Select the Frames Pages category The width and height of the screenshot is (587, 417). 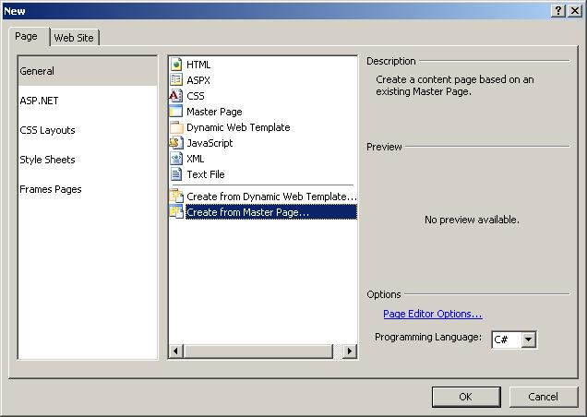click(88, 189)
